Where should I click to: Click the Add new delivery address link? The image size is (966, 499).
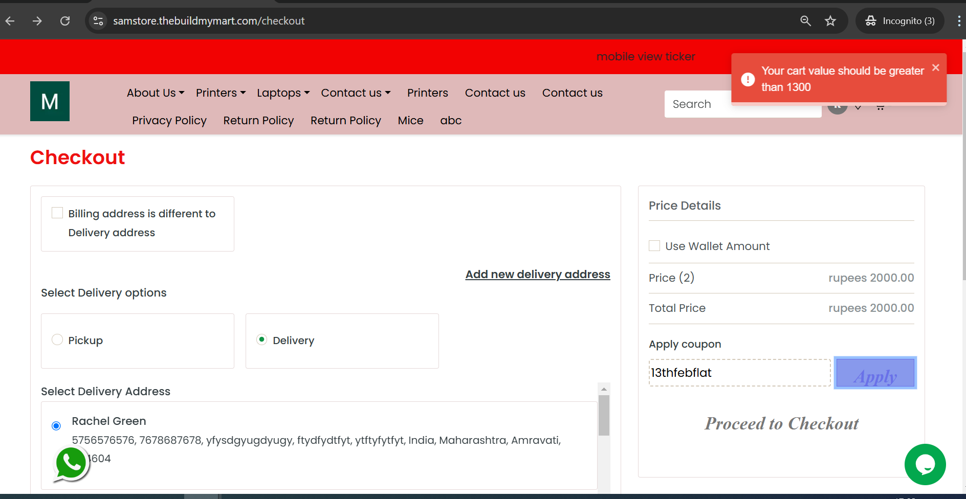538,275
